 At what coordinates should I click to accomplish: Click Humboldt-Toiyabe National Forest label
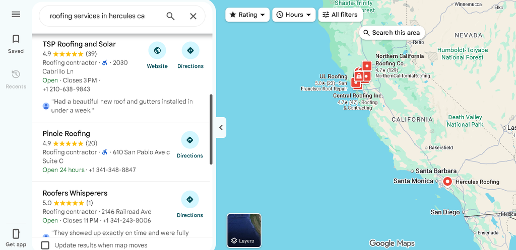click(x=463, y=54)
